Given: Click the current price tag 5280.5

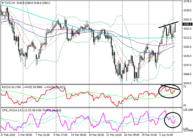Looking at the screenshot, I should [x=187, y=24].
